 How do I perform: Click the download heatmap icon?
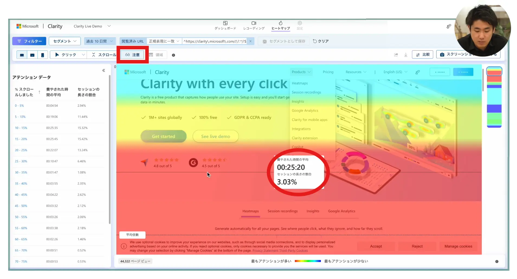tap(406, 55)
